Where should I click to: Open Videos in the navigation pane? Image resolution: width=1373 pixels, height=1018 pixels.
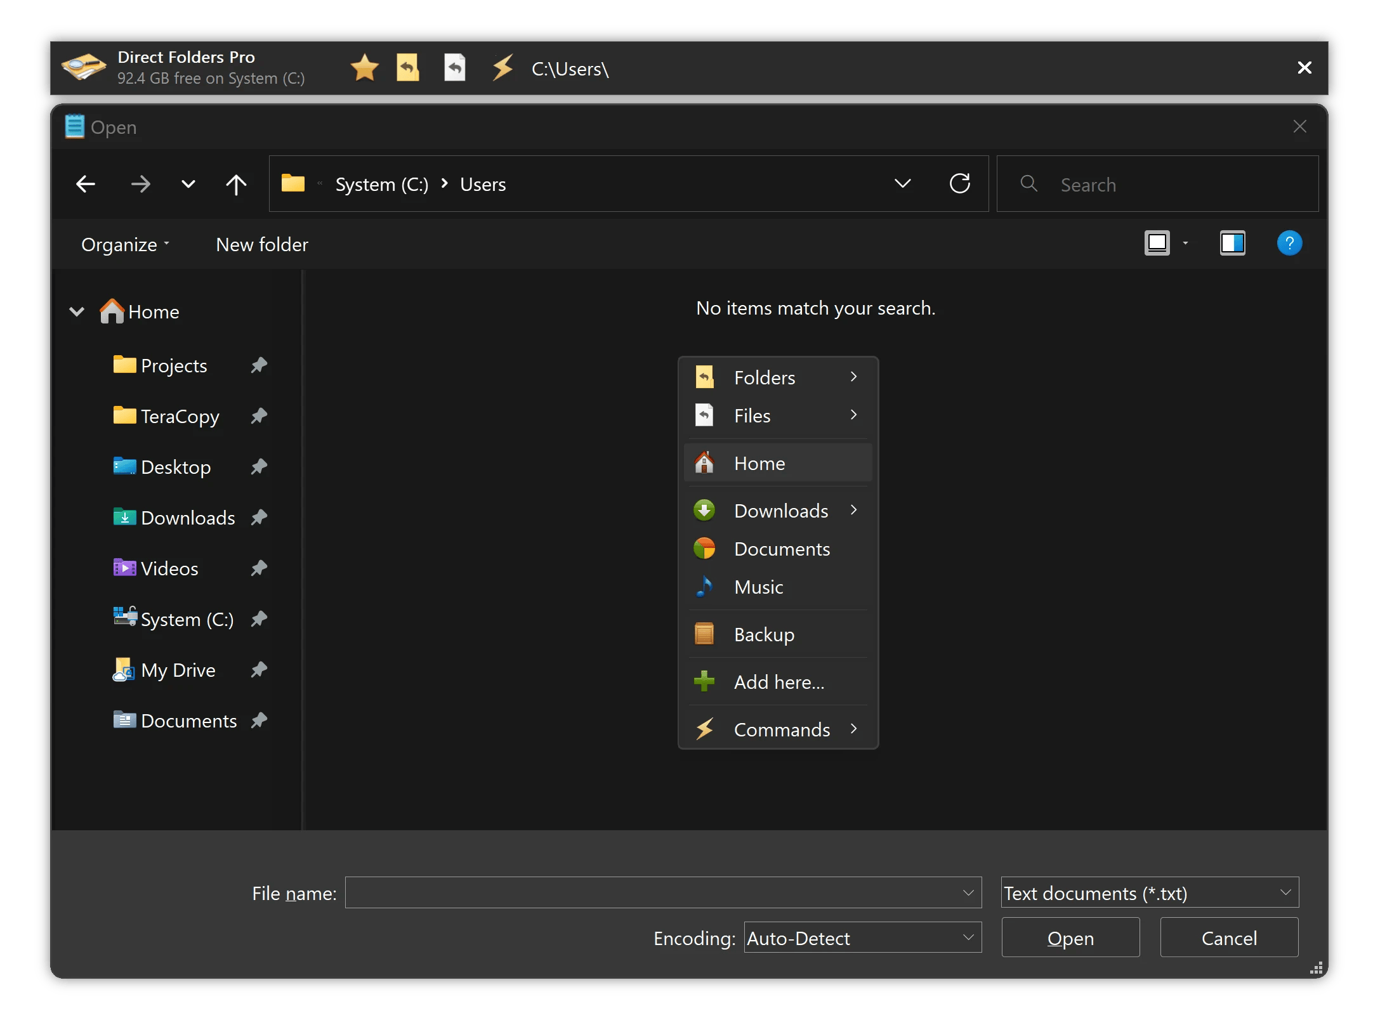156,568
